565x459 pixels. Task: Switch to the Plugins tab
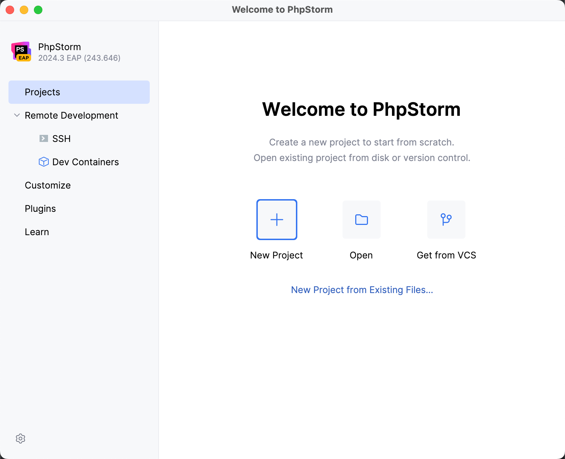40,209
